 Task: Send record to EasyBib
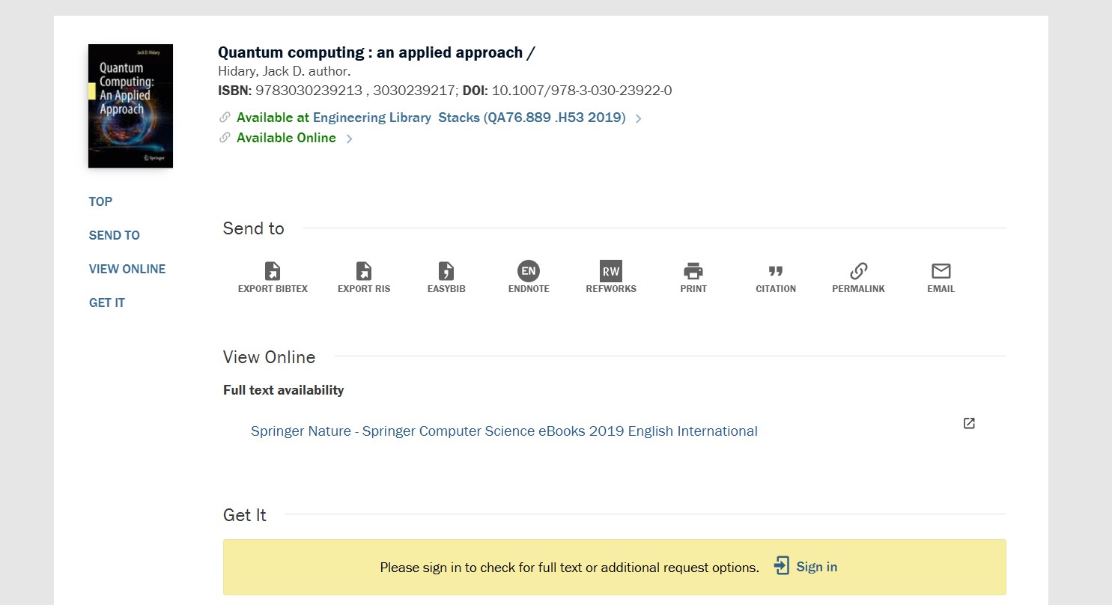(446, 271)
